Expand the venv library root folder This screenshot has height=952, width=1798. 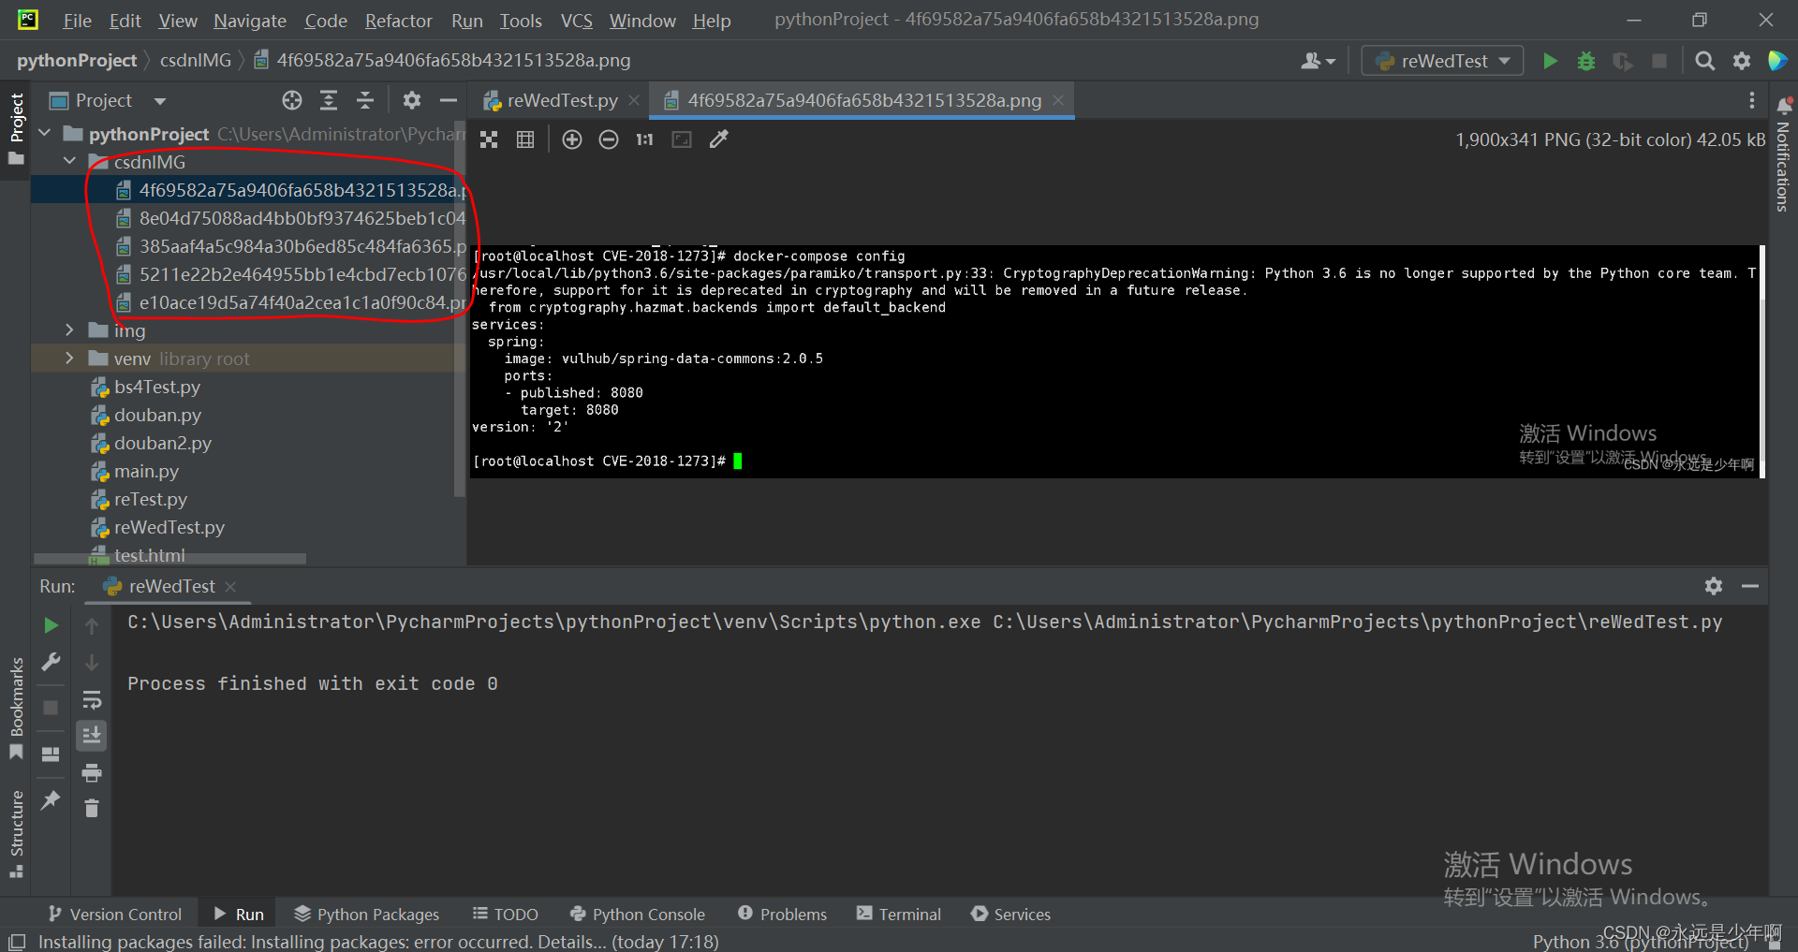click(70, 359)
